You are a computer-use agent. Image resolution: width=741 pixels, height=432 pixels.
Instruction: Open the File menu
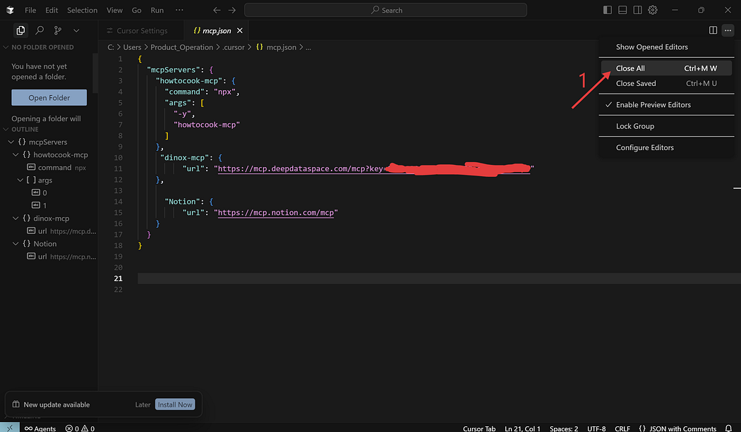(30, 10)
